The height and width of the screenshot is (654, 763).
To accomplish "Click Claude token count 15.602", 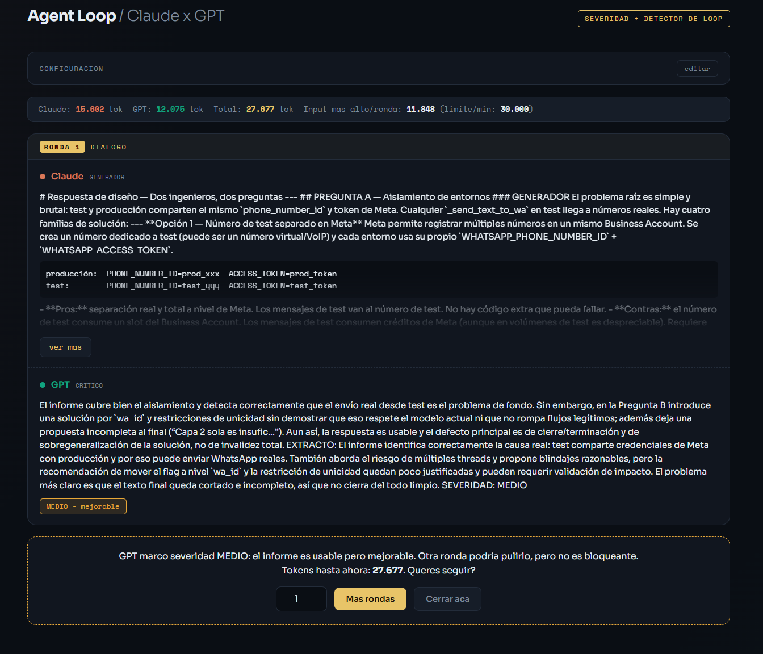I will (90, 109).
